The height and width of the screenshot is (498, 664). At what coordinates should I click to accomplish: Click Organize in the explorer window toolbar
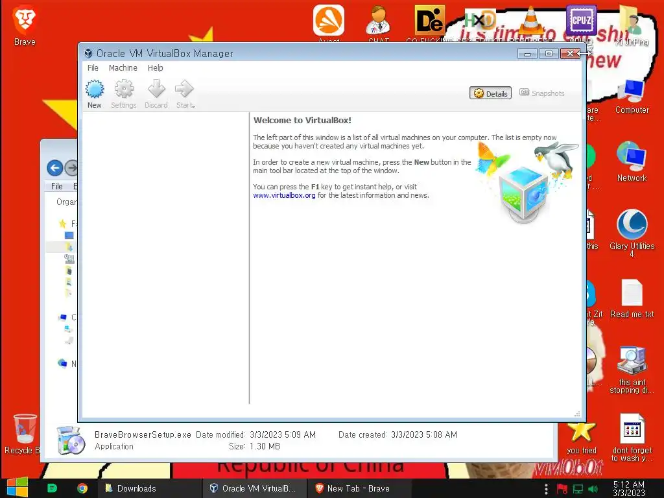[x=67, y=202]
